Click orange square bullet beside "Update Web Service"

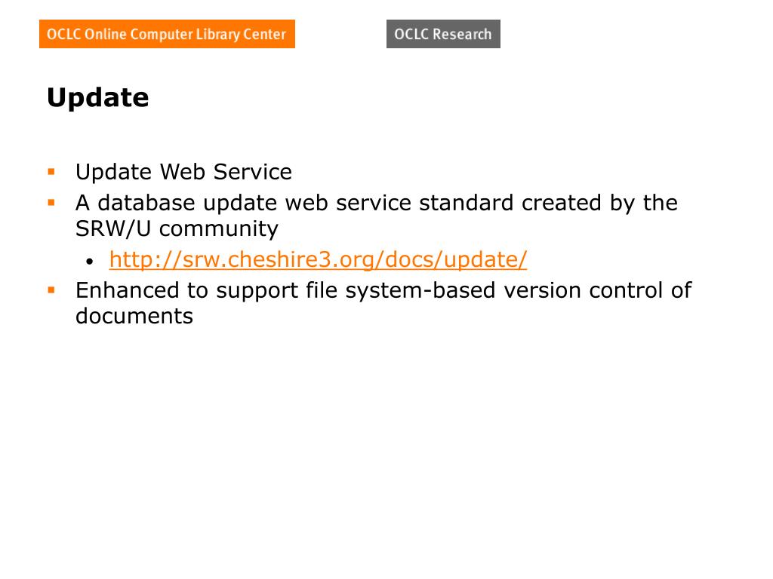coord(51,171)
